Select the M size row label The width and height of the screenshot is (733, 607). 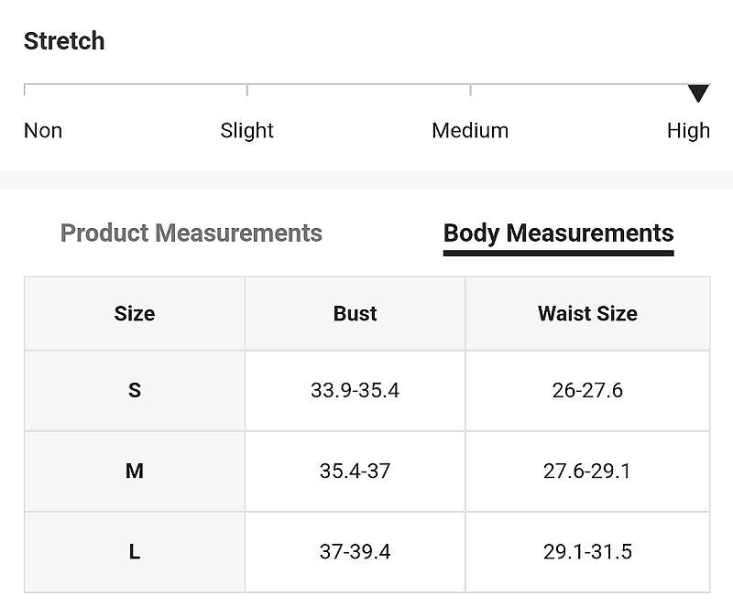(135, 471)
